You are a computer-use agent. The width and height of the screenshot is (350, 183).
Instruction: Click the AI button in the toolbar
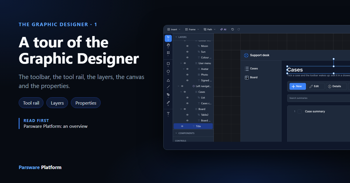click(223, 29)
